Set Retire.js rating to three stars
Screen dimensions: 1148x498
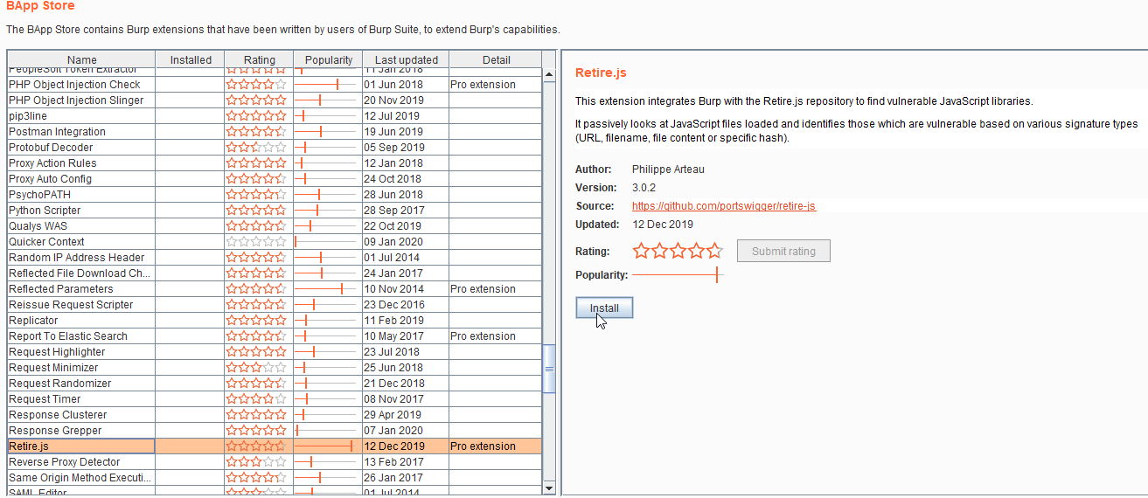click(x=678, y=251)
